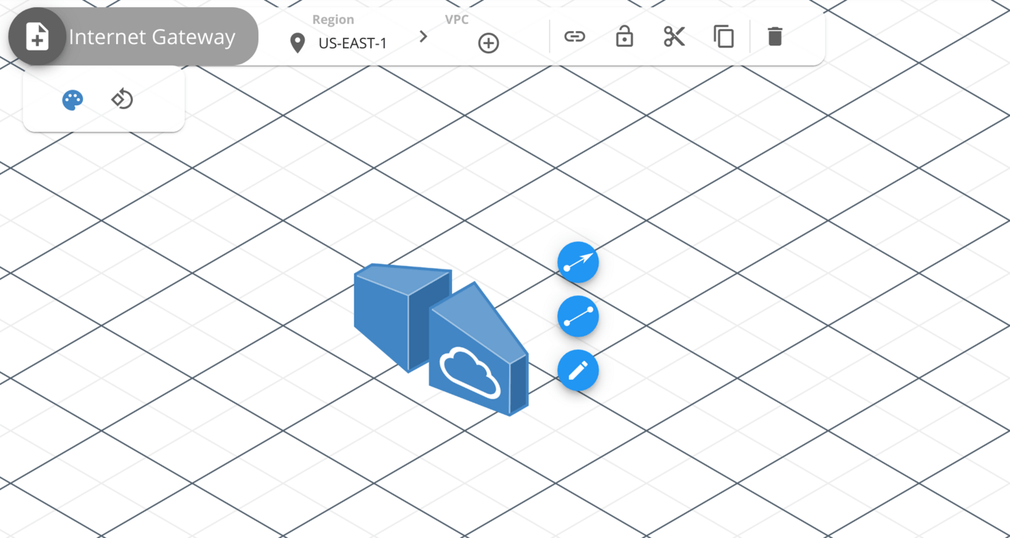
Task: Expand the breadcrumb chevron after US-EAST-1
Action: [x=423, y=36]
